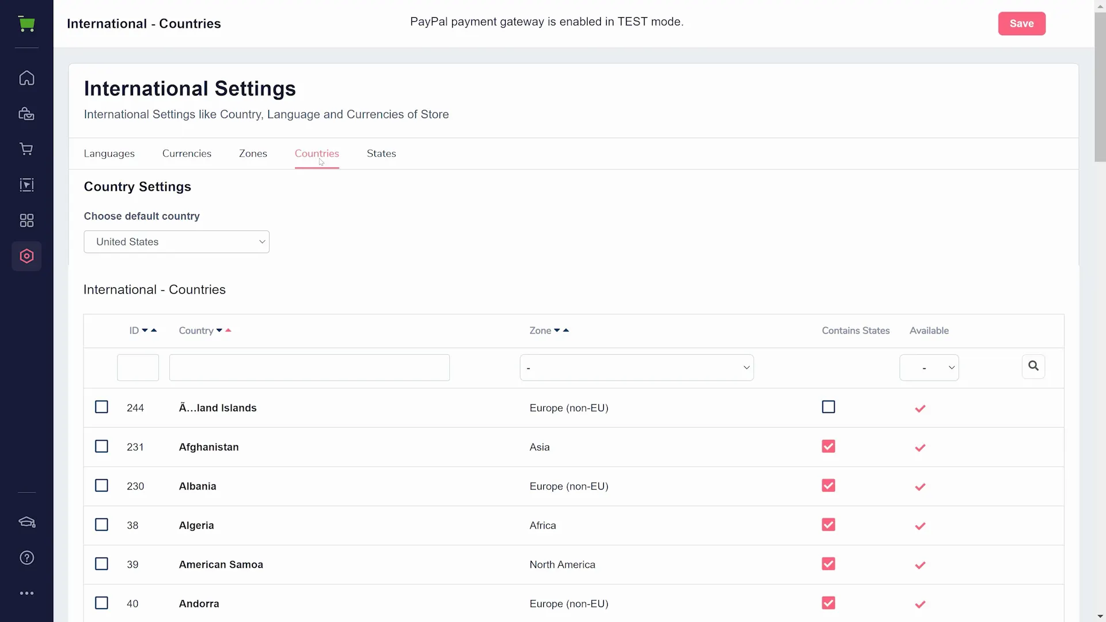1106x622 pixels.
Task: Click the search magnifier icon in filter row
Action: coord(1033,366)
